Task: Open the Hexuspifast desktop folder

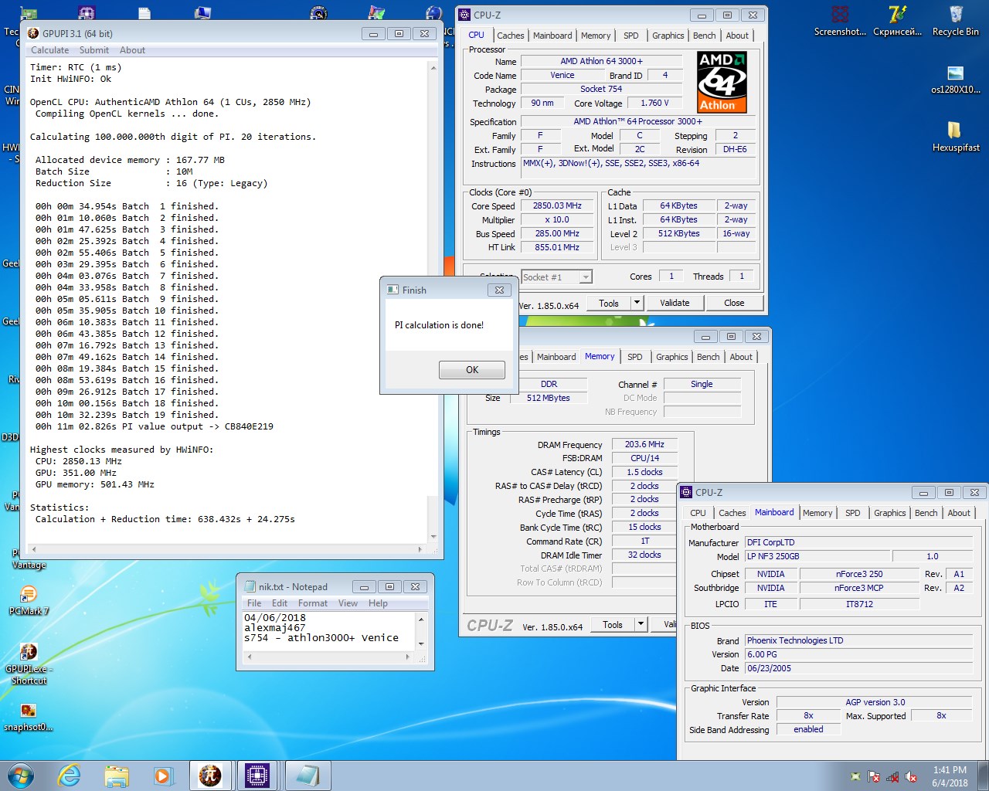Action: pyautogui.click(x=956, y=137)
